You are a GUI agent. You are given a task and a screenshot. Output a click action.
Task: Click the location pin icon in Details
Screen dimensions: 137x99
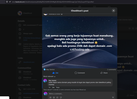click(20, 38)
